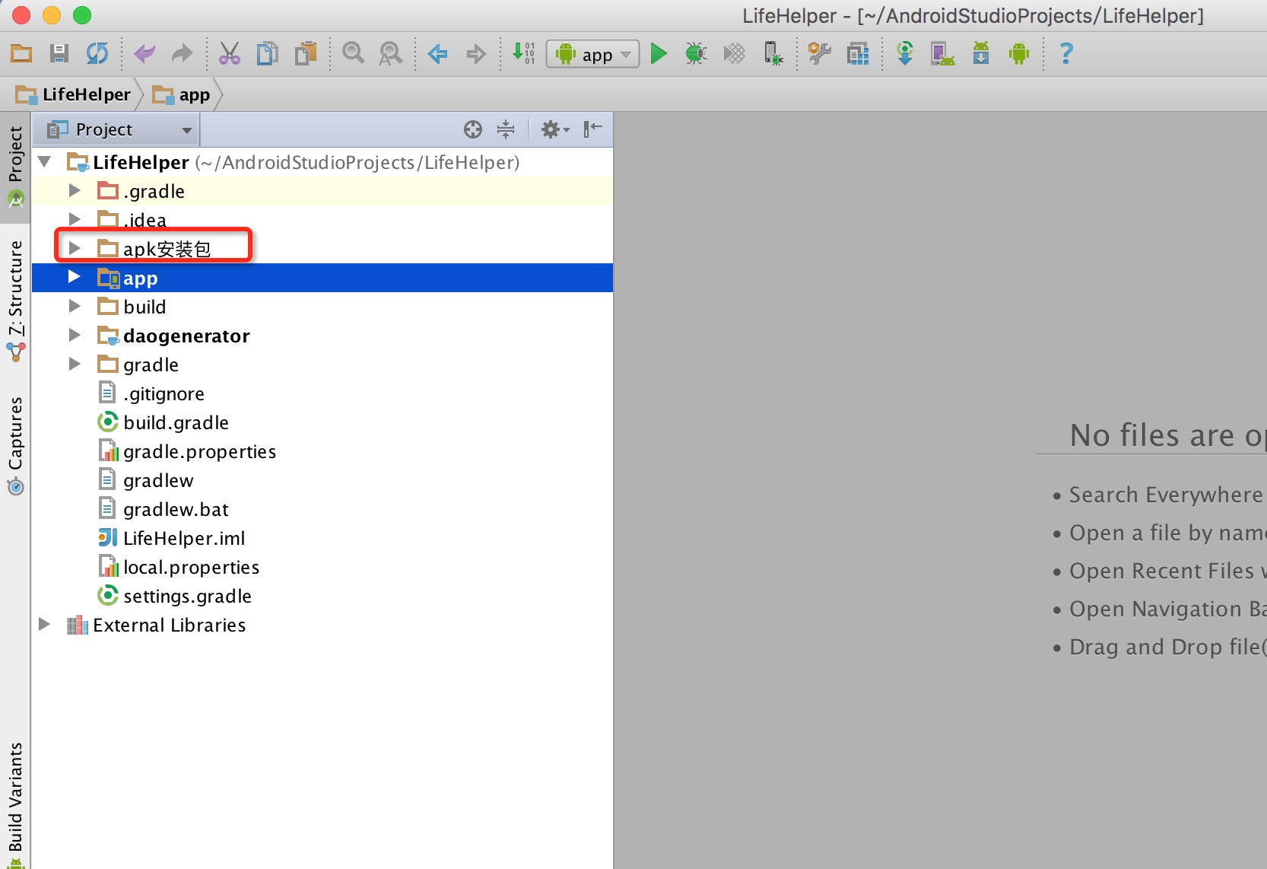Click the Open folder toolbar icon

point(21,53)
